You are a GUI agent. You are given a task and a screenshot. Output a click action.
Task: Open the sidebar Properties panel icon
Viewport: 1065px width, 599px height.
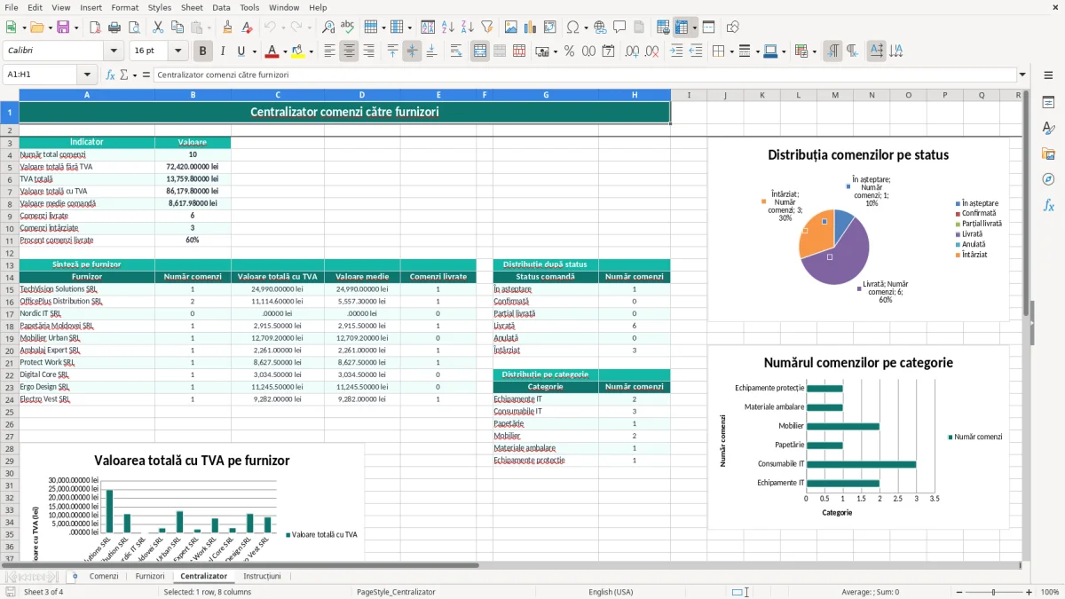tap(1048, 102)
